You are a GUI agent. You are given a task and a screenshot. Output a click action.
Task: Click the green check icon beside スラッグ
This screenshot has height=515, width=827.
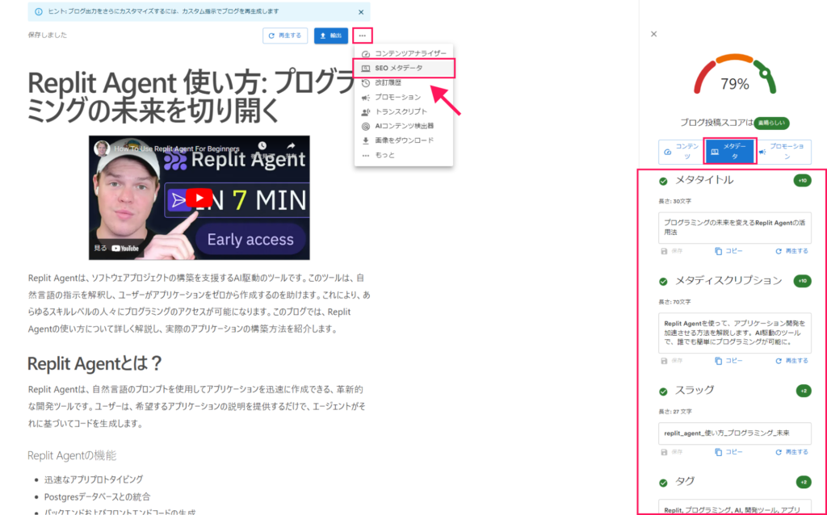tap(664, 391)
